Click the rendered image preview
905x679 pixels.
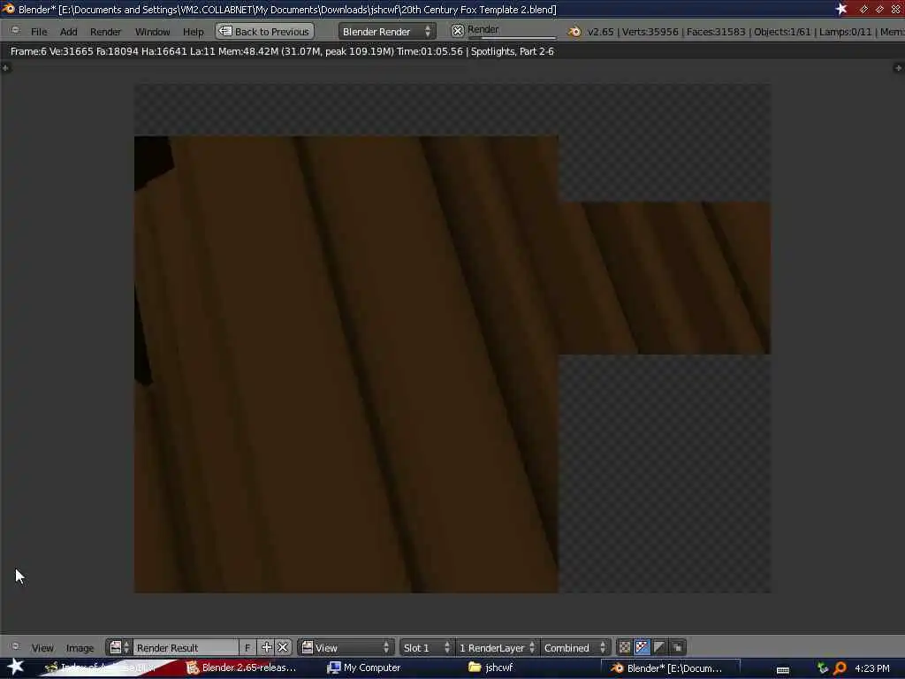(452, 339)
